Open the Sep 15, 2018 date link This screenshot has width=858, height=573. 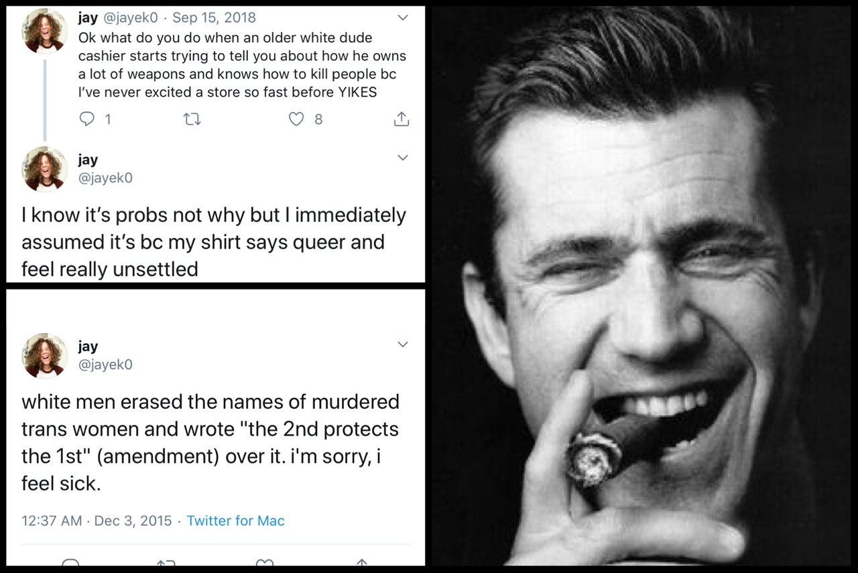coord(214,17)
